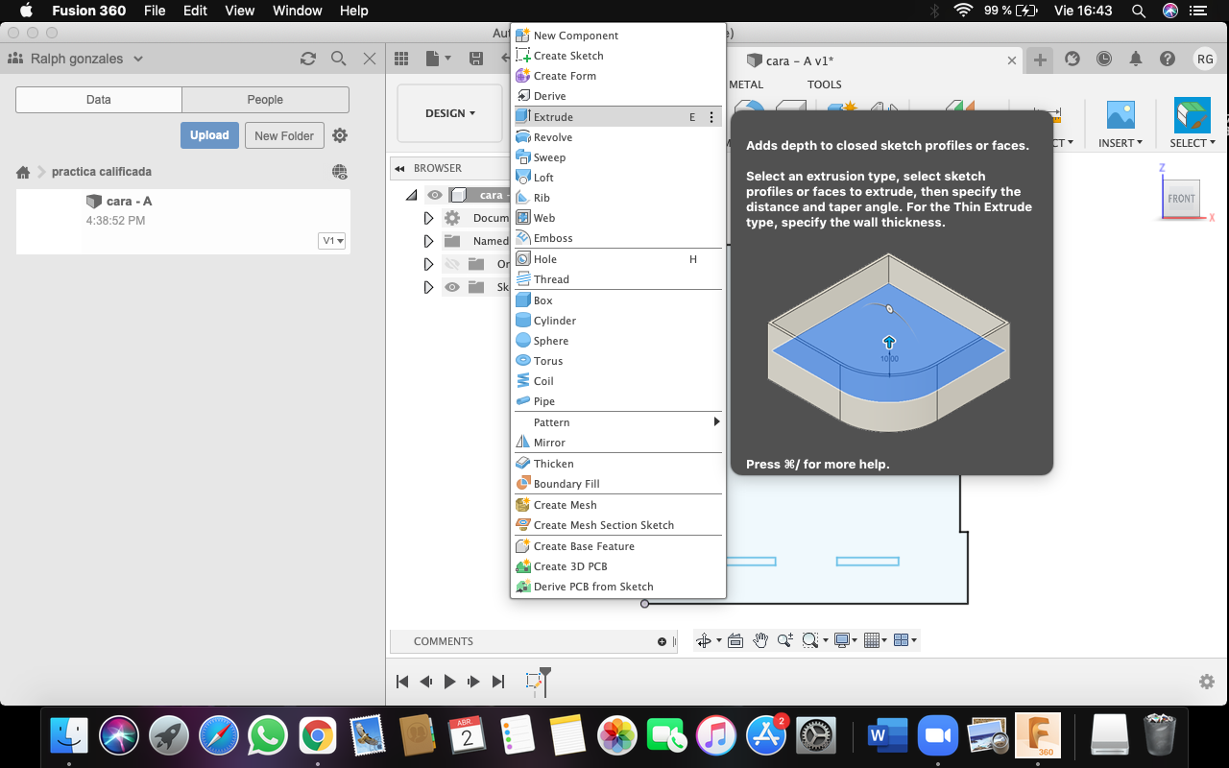Click the Web tool icon
Viewport: 1229px width, 768px height.
tap(523, 218)
